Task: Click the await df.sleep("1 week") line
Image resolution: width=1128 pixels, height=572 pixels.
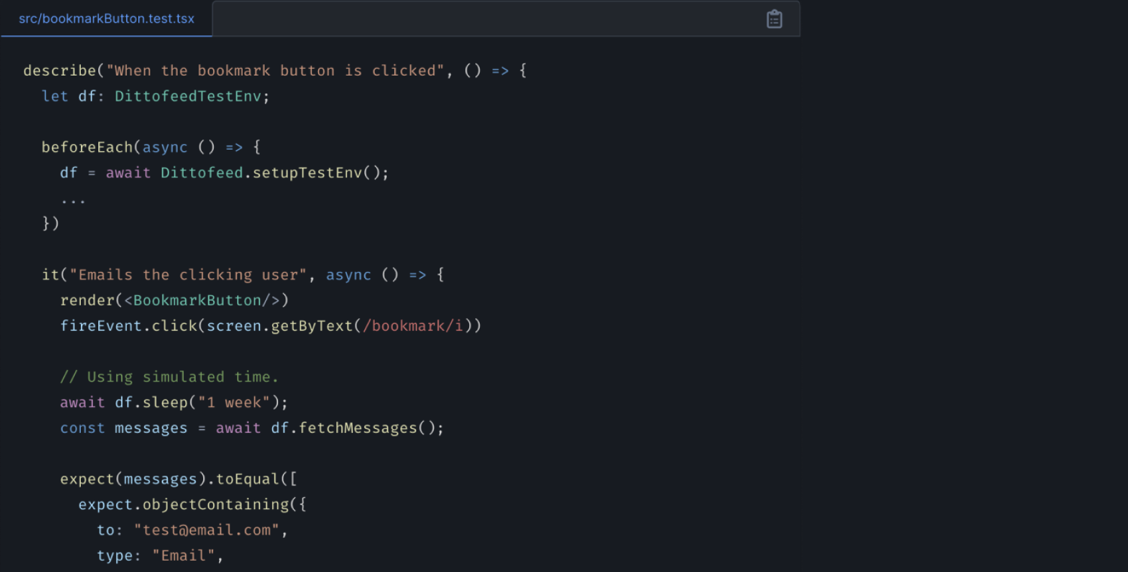Action: (x=174, y=402)
